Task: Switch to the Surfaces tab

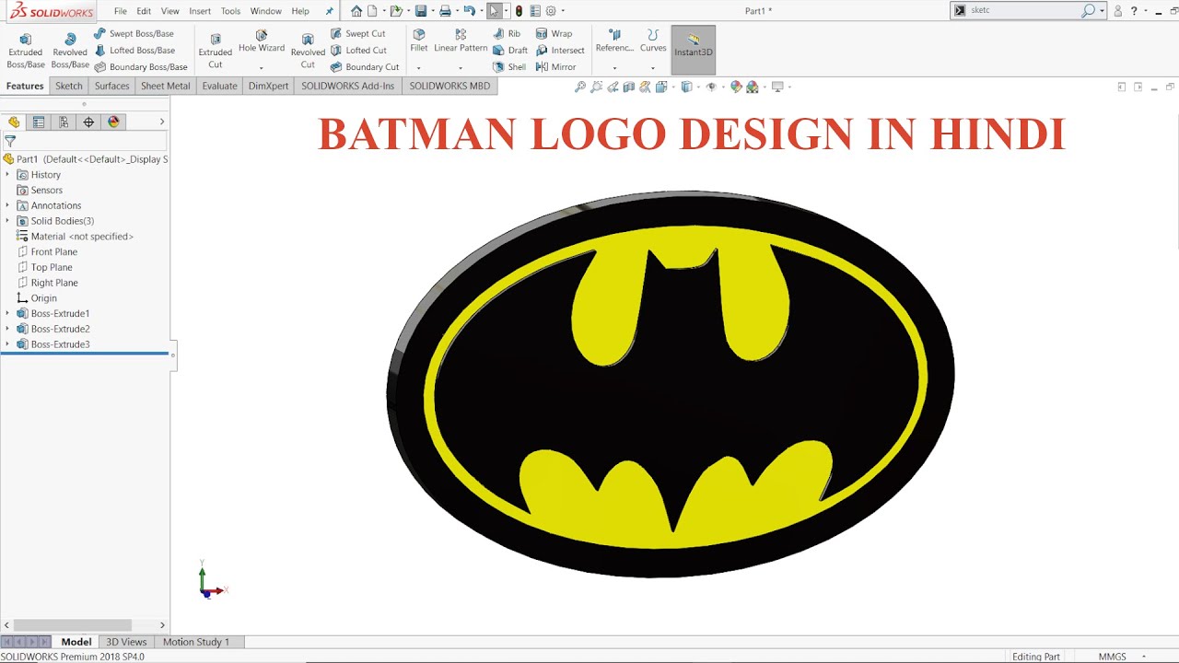Action: click(111, 86)
